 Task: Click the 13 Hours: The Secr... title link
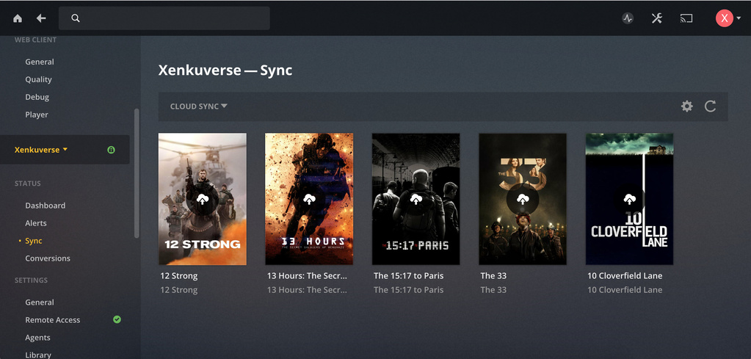click(307, 276)
